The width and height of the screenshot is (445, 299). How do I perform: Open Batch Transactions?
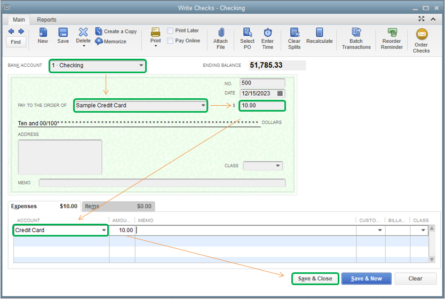[356, 38]
